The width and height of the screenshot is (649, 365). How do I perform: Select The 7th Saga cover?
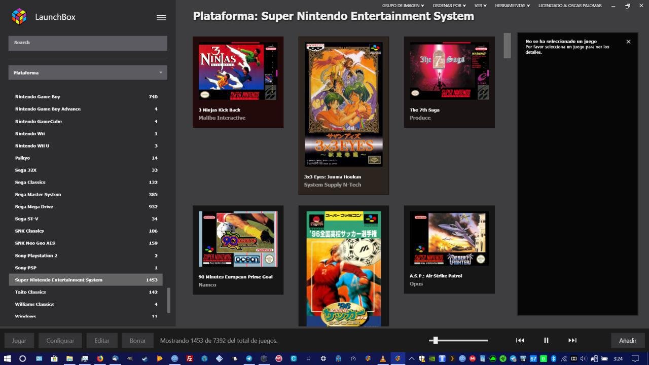coord(449,71)
